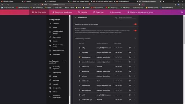This screenshot has height=104, width=185.
Task: Click the Restablecer configuración icon
Action: click(x=50, y=96)
